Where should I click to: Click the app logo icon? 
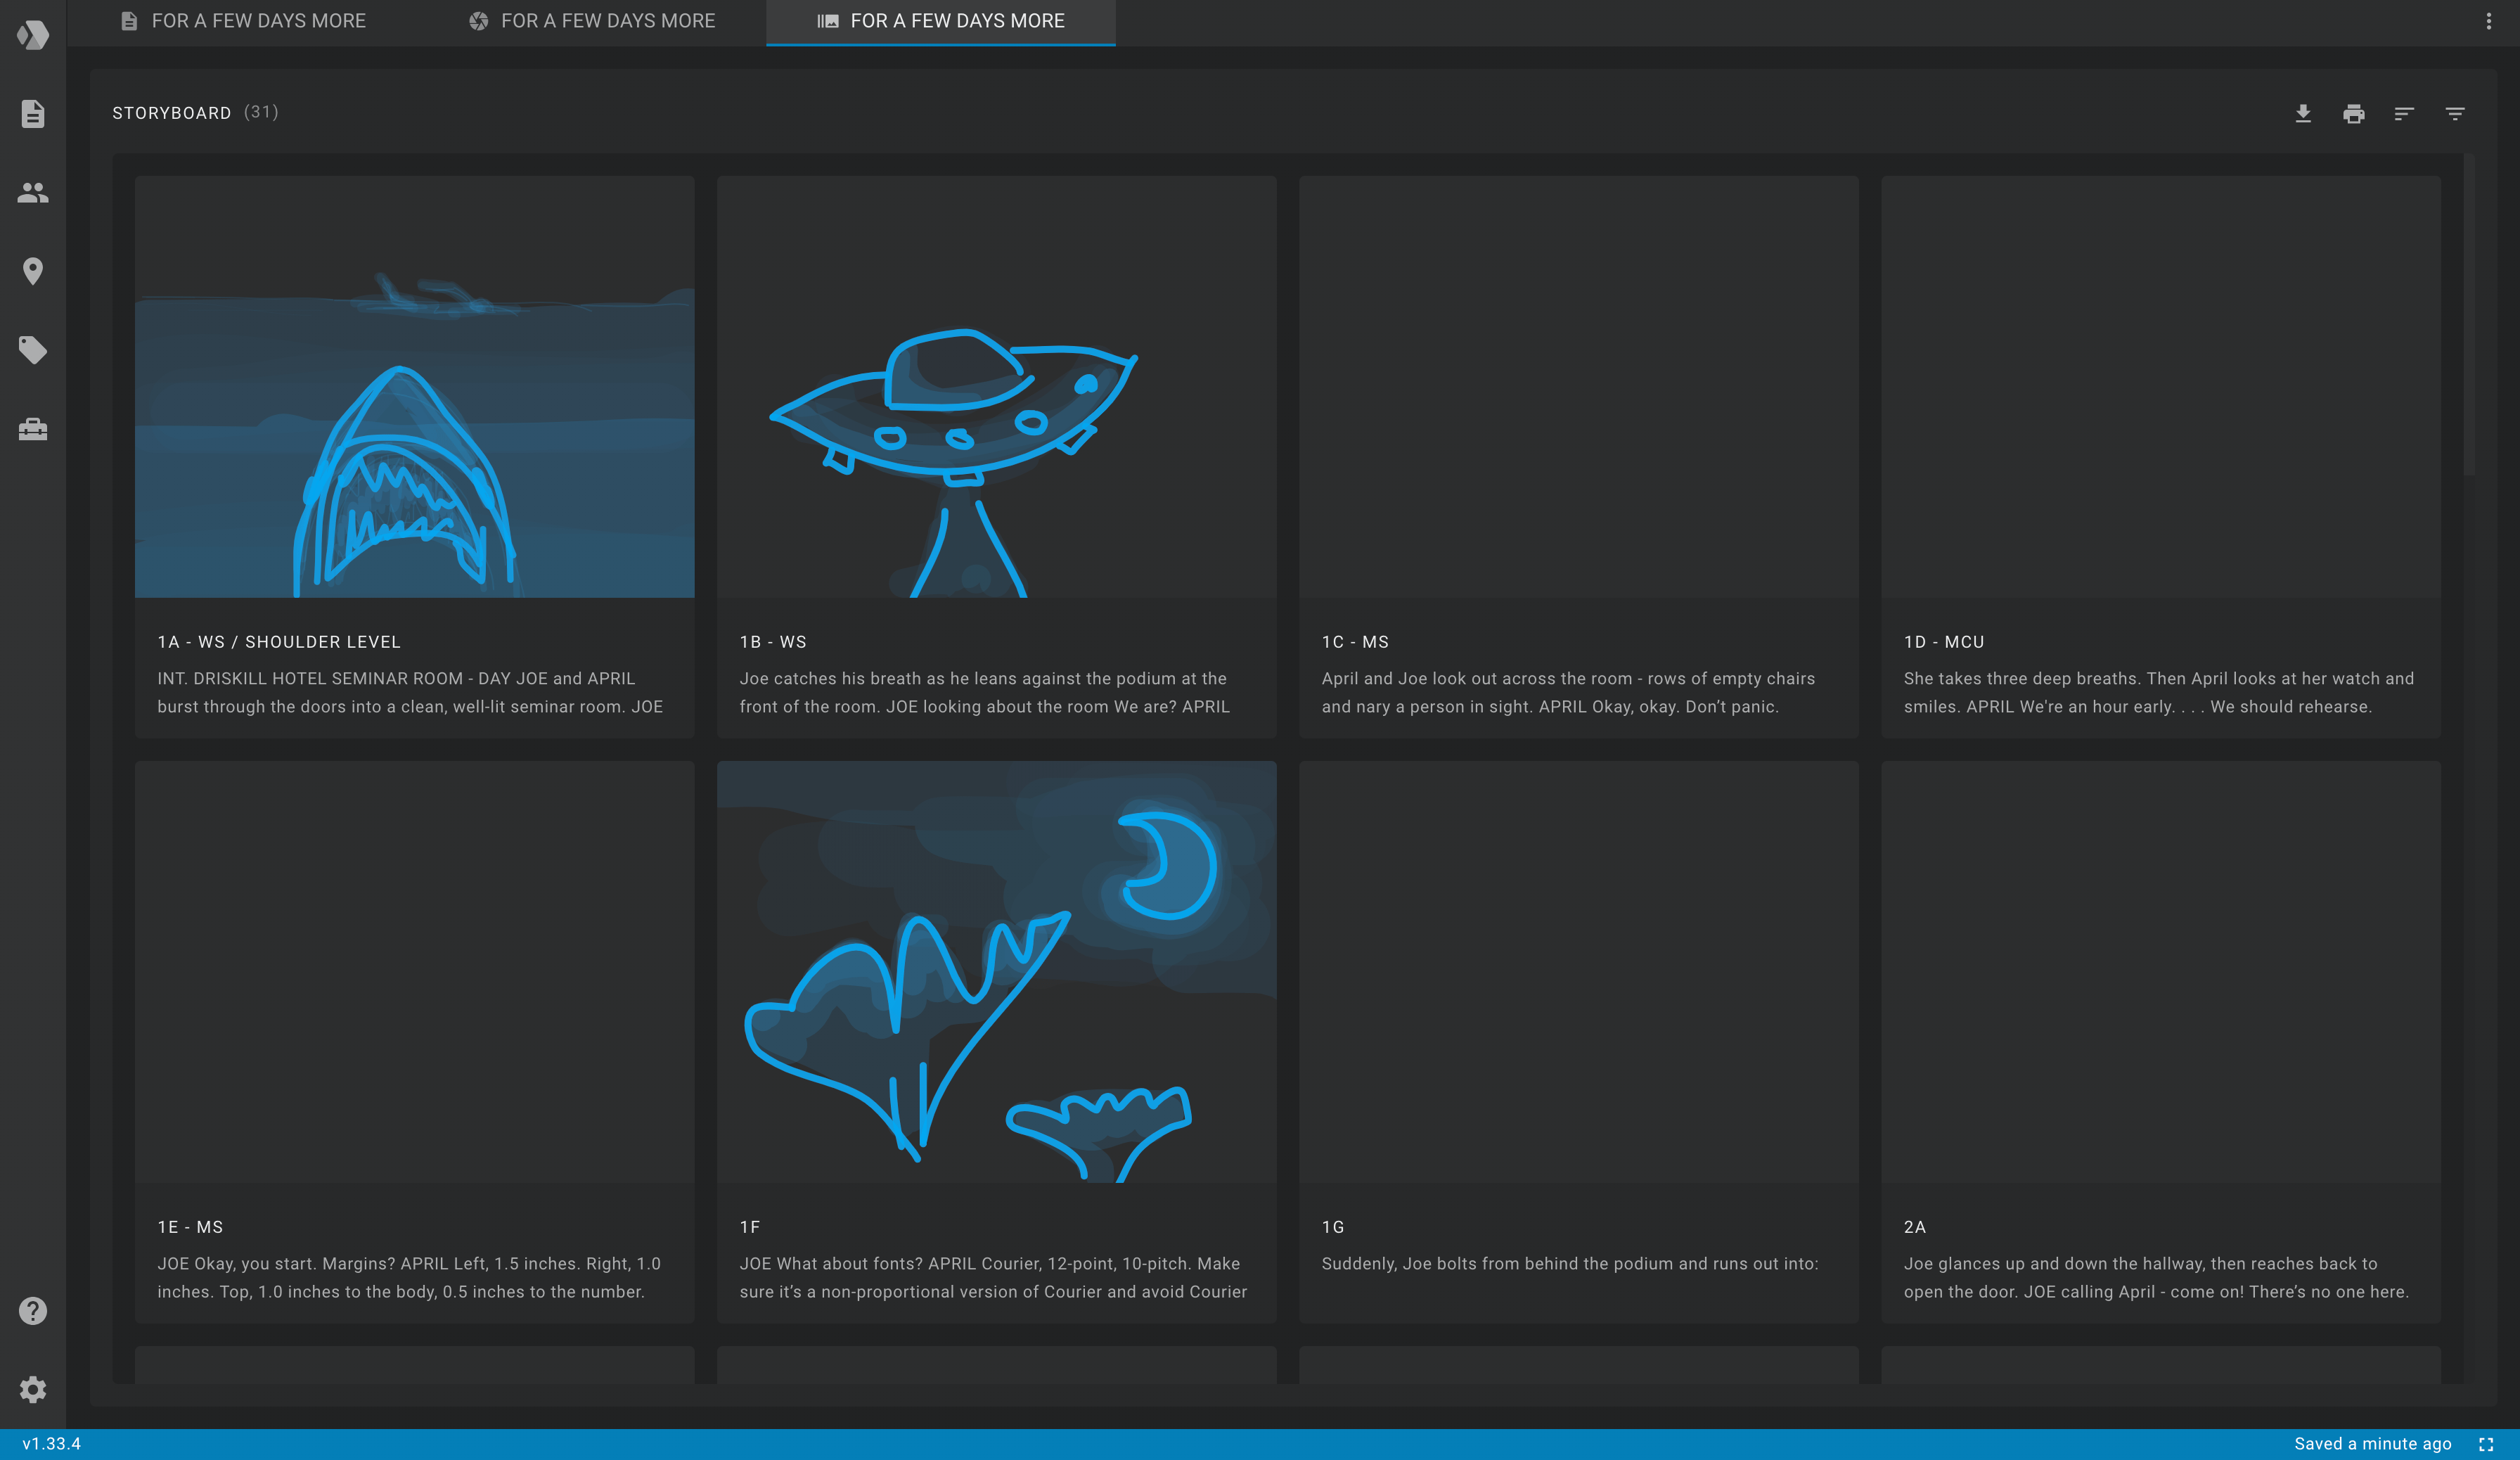click(33, 35)
